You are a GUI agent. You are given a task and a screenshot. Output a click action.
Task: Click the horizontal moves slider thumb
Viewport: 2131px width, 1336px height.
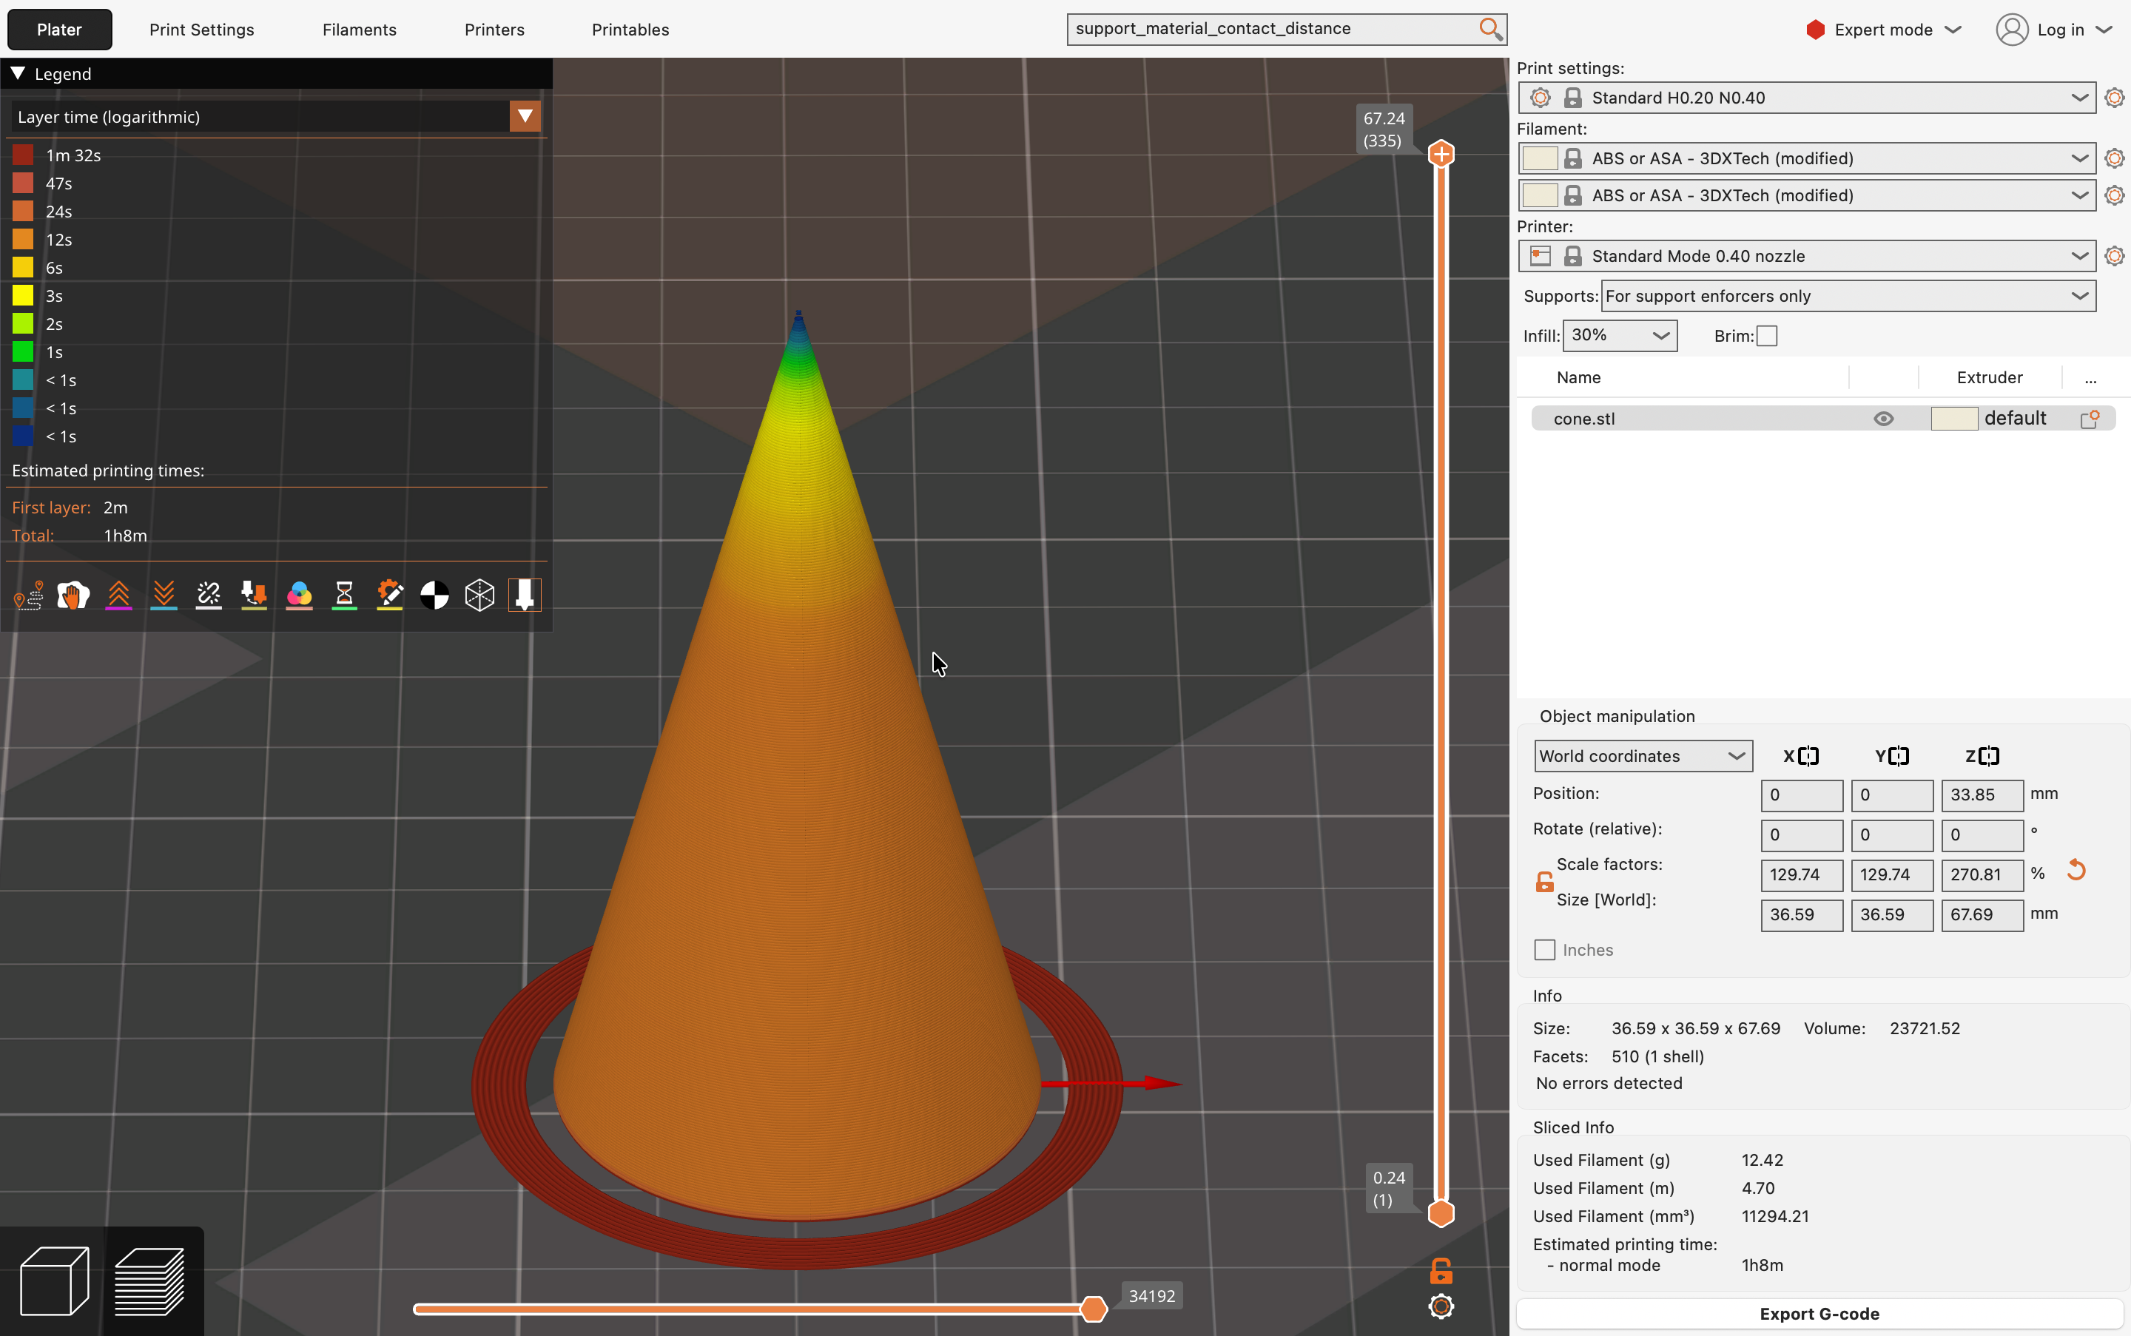coord(1094,1309)
